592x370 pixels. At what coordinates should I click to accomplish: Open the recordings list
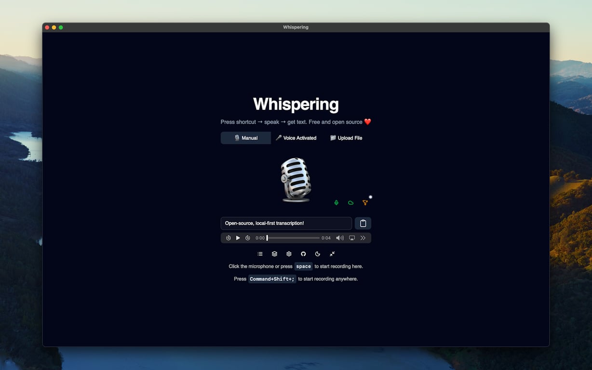(260, 254)
